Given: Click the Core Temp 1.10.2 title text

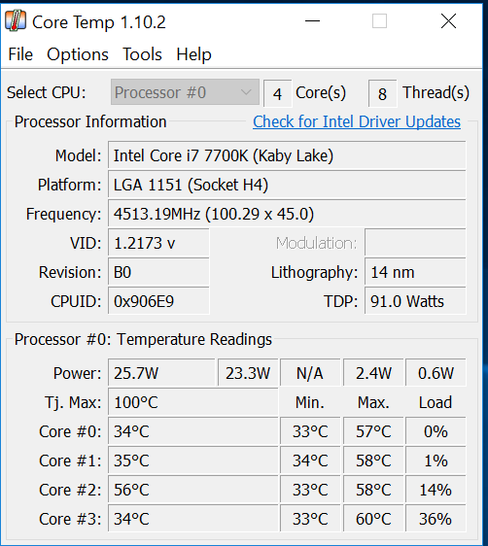Looking at the screenshot, I should (x=99, y=22).
